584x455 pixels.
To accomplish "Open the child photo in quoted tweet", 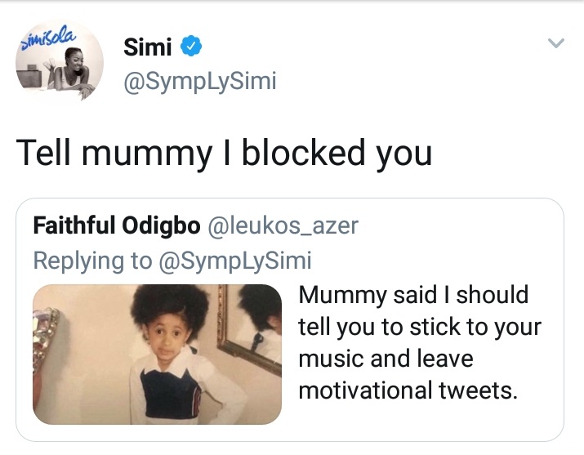I will tap(157, 354).
